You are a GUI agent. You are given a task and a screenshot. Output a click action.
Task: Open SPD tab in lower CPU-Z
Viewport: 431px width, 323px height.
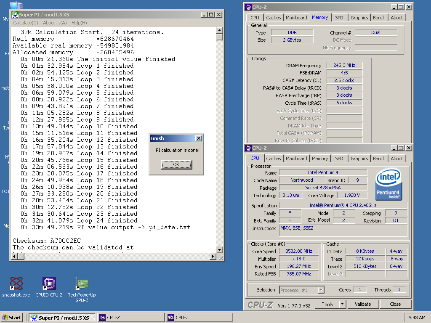click(339, 159)
